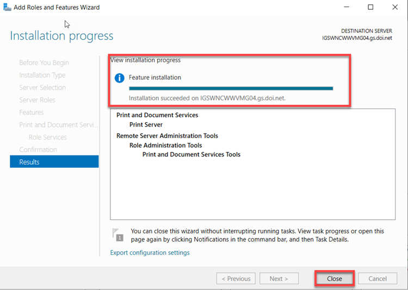Choose the Role Services step in the sidebar
Image resolution: width=408 pixels, height=290 pixels.
(48, 137)
